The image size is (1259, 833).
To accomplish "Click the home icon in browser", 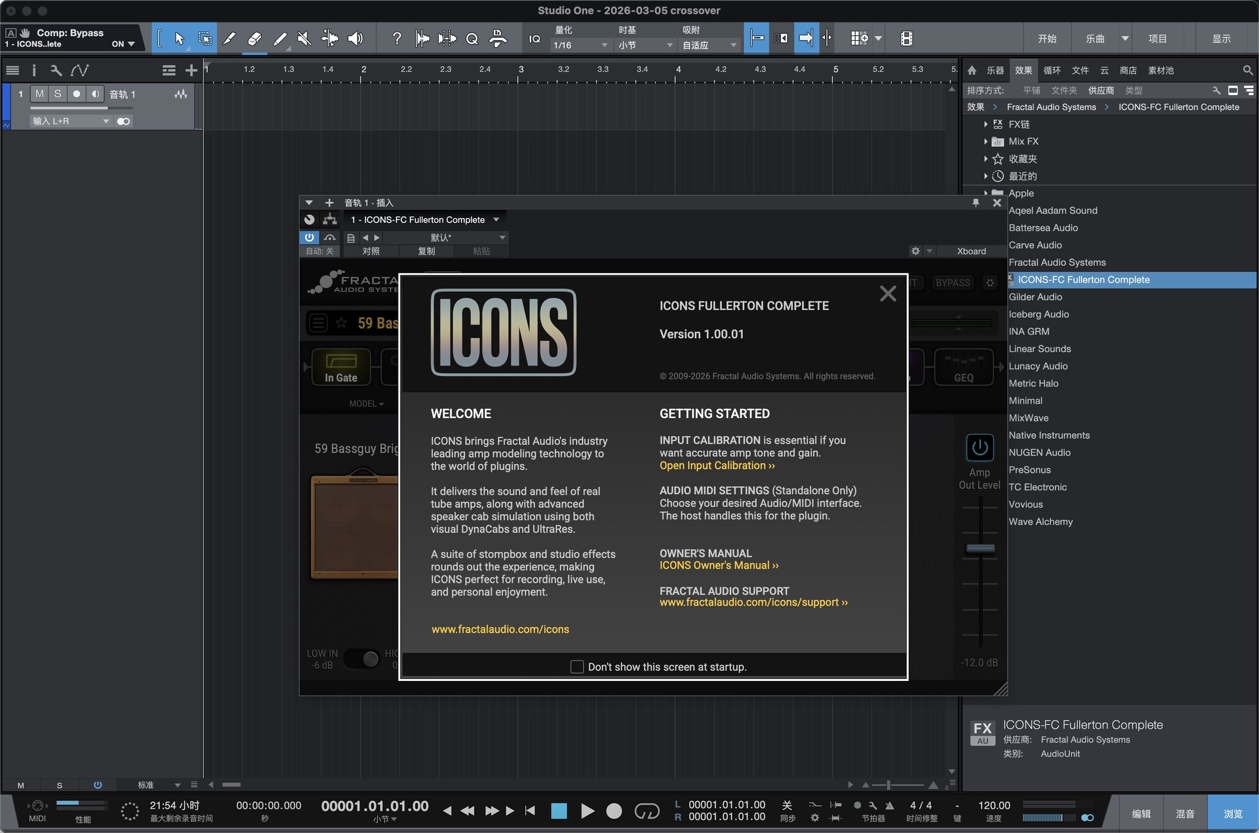I will [972, 70].
